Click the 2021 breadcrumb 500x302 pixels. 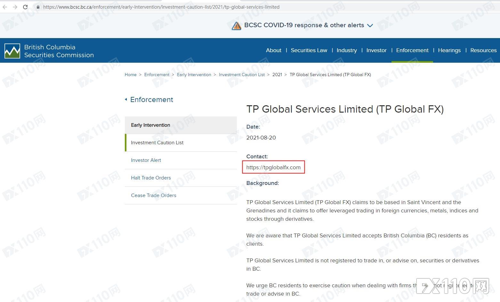coord(277,75)
